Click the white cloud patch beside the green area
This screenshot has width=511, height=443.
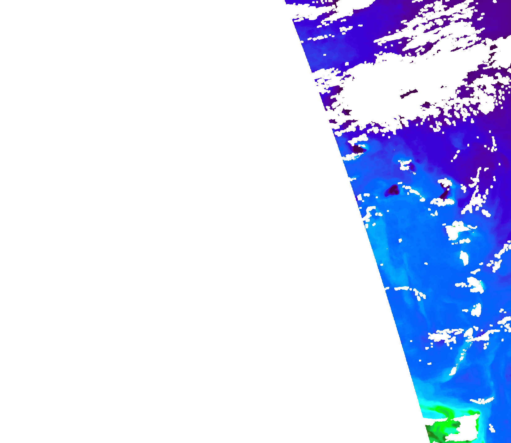pyautogui.click(x=466, y=429)
